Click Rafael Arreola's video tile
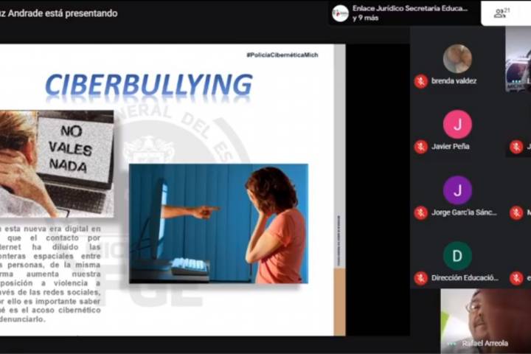Image resolution: width=531 pixels, height=354 pixels. pos(485,321)
